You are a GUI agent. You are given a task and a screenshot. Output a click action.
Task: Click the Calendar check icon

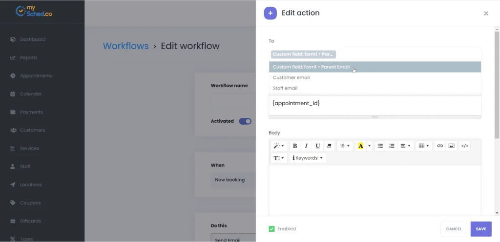click(13, 94)
